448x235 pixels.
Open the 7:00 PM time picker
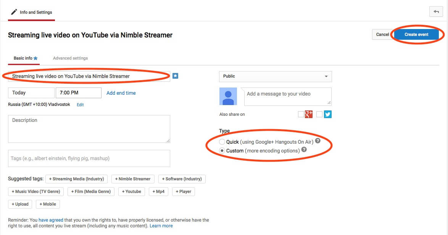coord(79,93)
